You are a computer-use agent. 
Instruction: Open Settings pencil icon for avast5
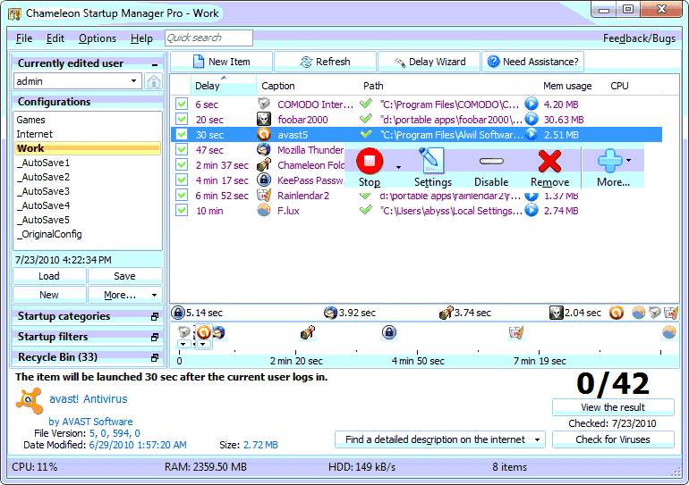tap(432, 161)
